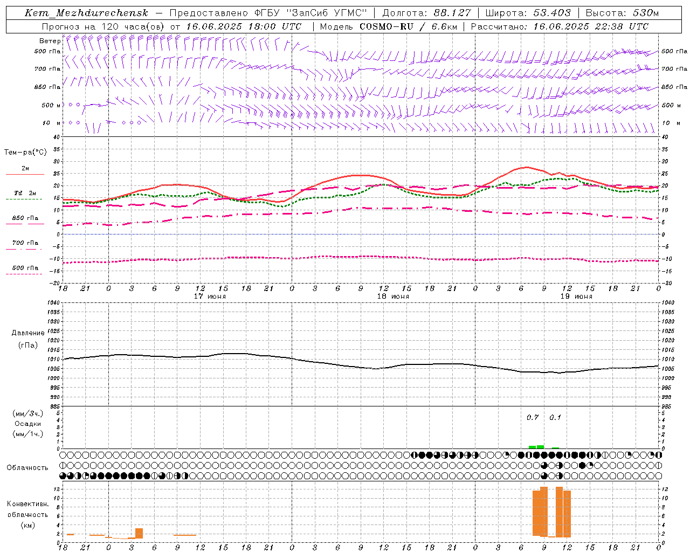This screenshot has height=552, width=690.
Task: Click the Давление pressure panel label
Action: (28, 333)
